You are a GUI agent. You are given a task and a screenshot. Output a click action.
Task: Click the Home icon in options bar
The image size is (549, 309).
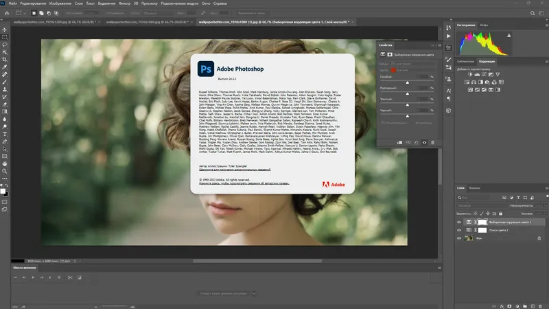point(5,12)
